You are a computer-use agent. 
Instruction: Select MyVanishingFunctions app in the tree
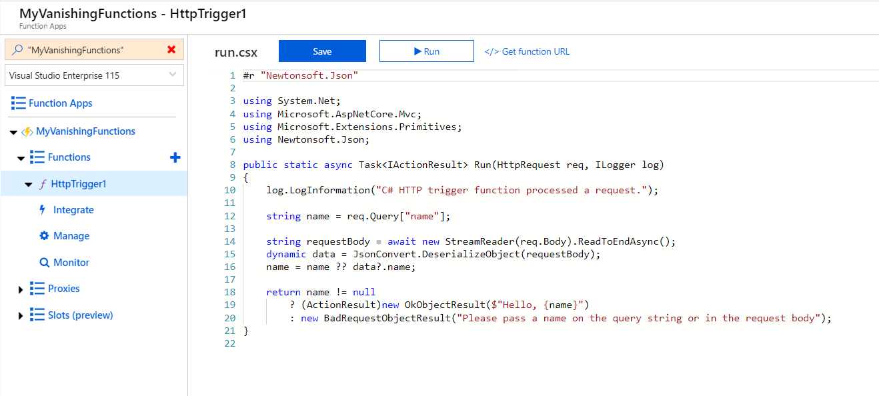pyautogui.click(x=85, y=131)
